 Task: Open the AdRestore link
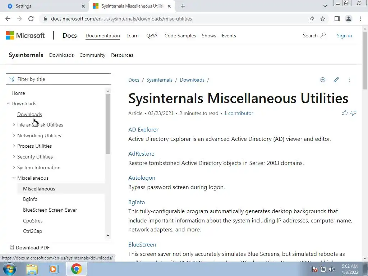(141, 153)
